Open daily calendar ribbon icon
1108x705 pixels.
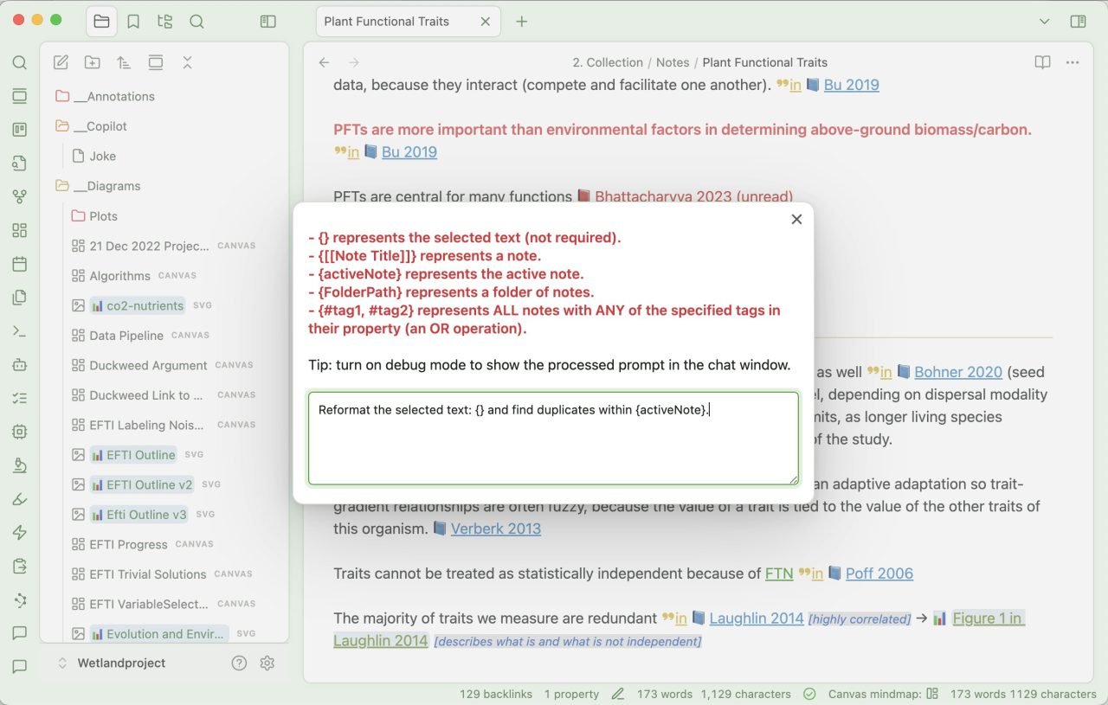20,264
